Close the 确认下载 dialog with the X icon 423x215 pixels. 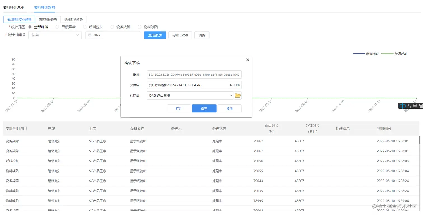(x=247, y=60)
